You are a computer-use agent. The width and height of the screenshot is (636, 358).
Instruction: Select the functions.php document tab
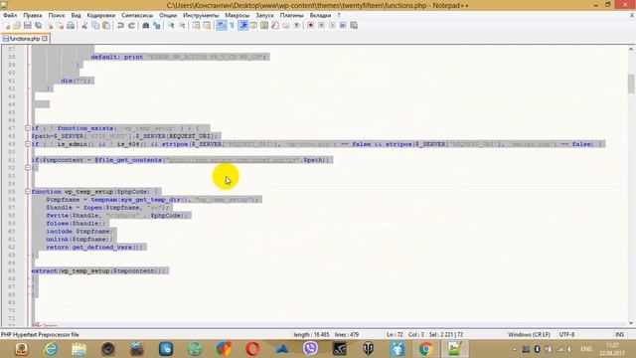pos(25,39)
